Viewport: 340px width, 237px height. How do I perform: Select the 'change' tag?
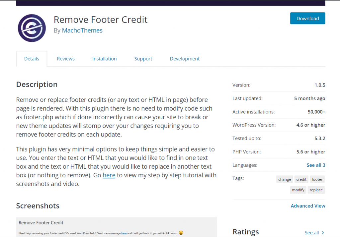pos(285,179)
